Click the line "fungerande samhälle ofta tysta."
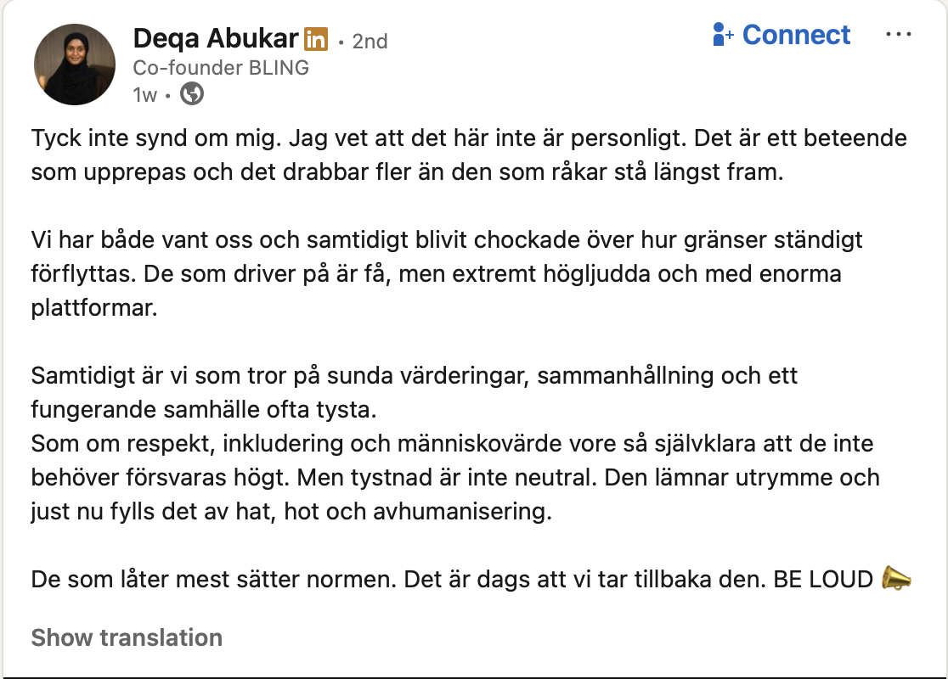948x679 pixels. [x=203, y=410]
